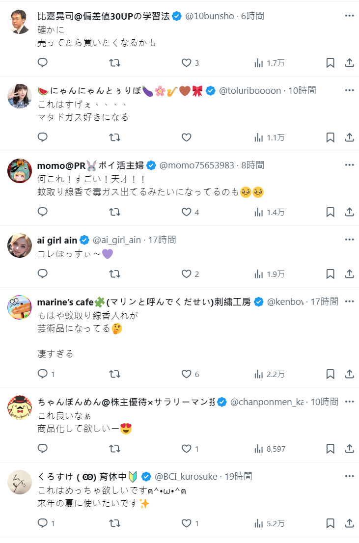Open the marine's cafe profile picture
Image resolution: width=359 pixels, height=543 pixels.
point(20,307)
